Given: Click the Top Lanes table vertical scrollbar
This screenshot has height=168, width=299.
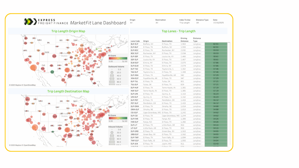Looking at the screenshot, I should (x=229, y=93).
